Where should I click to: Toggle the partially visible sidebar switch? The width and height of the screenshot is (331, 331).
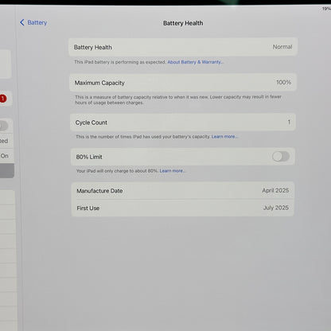pyautogui.click(x=4, y=126)
